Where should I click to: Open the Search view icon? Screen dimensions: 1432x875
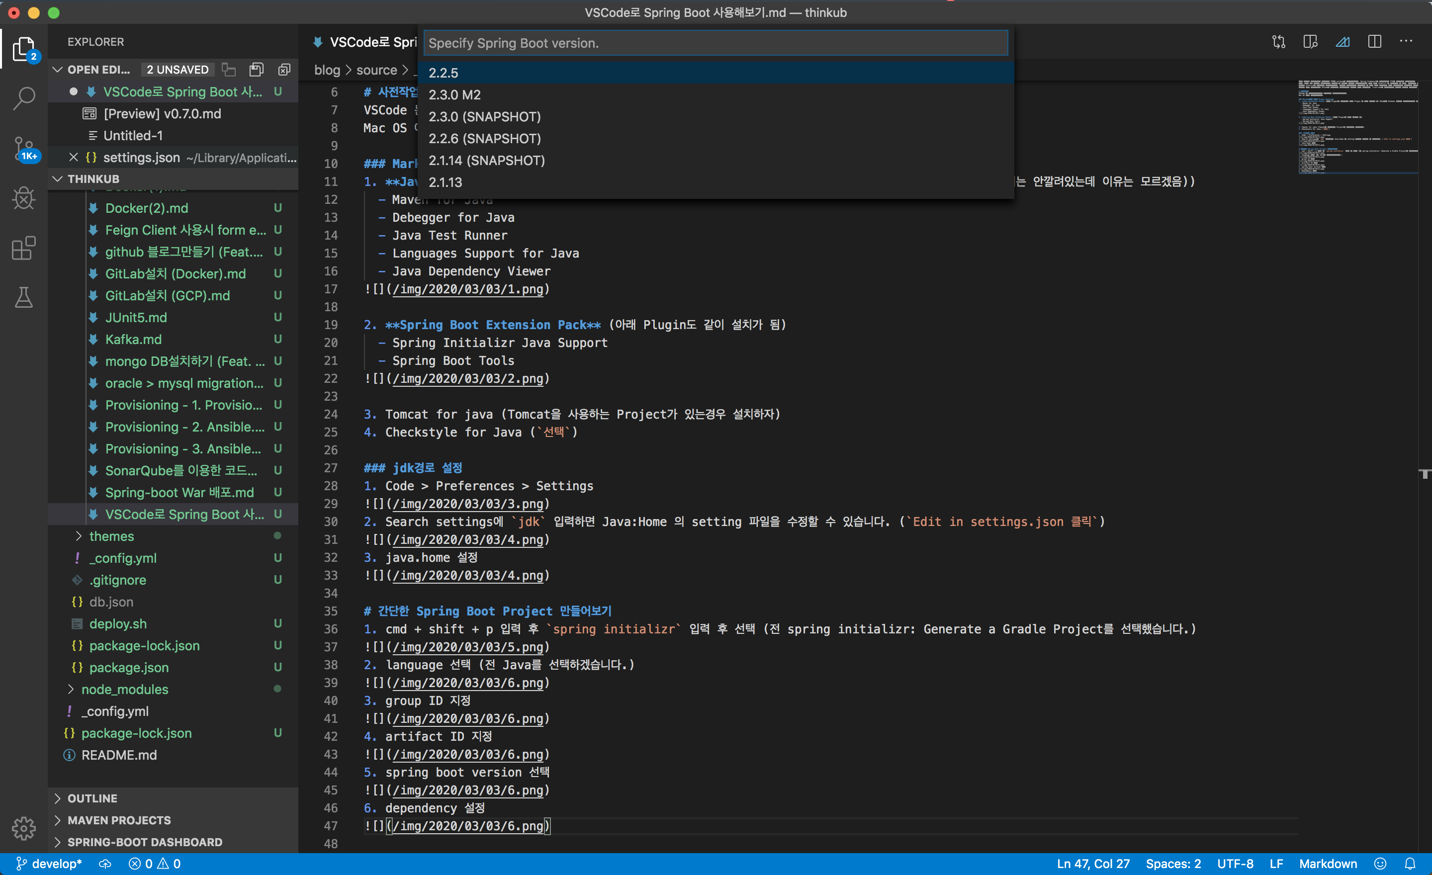24,98
